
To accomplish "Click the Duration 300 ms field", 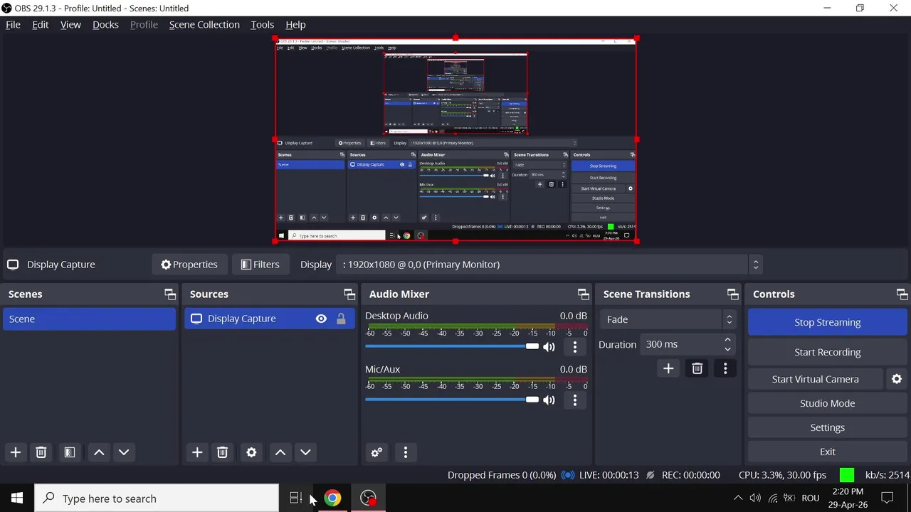I will [x=687, y=344].
